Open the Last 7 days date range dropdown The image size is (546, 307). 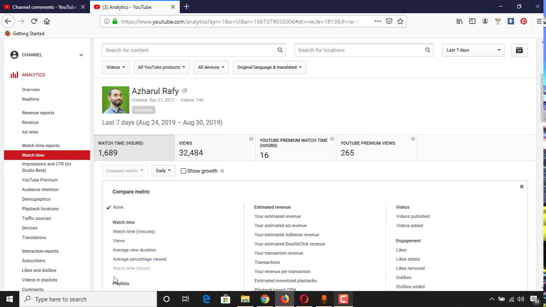pos(473,50)
